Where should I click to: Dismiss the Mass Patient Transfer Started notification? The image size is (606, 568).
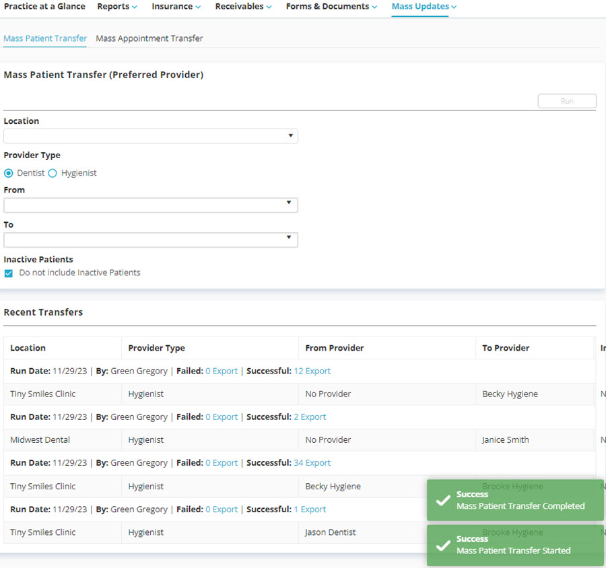pyautogui.click(x=515, y=545)
